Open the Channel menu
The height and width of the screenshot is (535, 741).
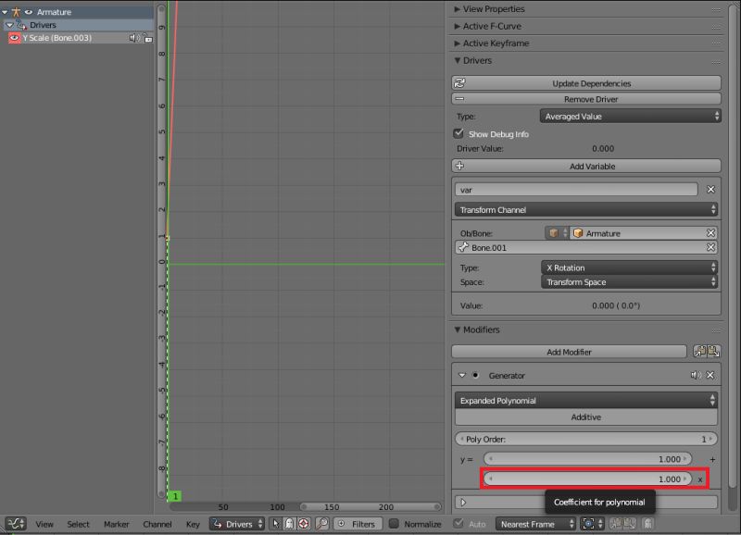(157, 523)
